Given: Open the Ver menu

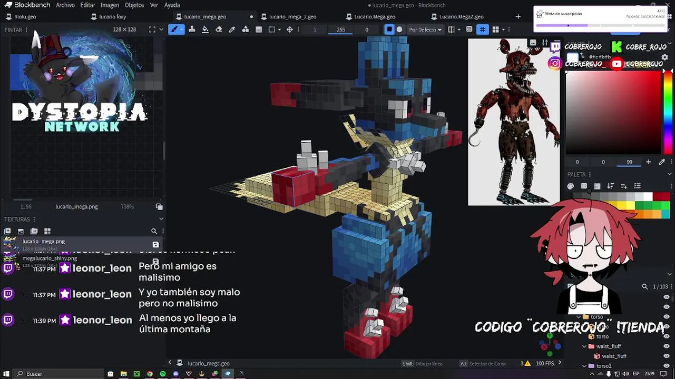Looking at the screenshot, I should [x=154, y=5].
